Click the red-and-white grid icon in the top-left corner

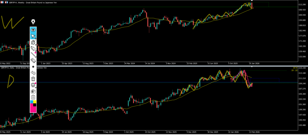2,2
